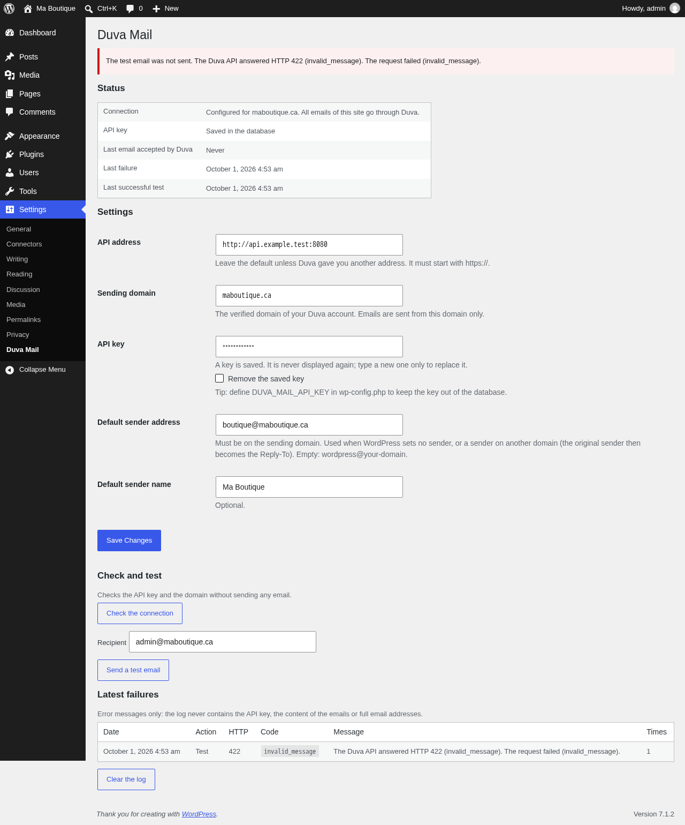The image size is (685, 825).
Task: Click the Settings sliders icon
Action: tap(10, 209)
